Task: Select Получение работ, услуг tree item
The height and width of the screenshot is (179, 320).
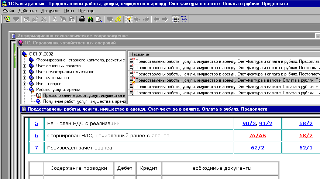Action: 84,101
